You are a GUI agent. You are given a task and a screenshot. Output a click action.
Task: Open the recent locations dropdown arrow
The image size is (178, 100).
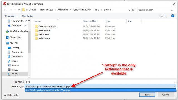coord(15,10)
